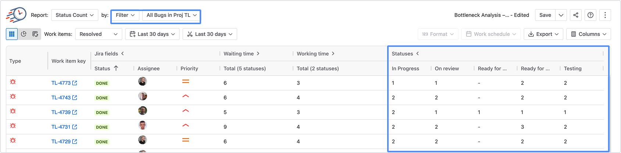
Task: Collapse the Jira fields column group
Action: coord(122,53)
